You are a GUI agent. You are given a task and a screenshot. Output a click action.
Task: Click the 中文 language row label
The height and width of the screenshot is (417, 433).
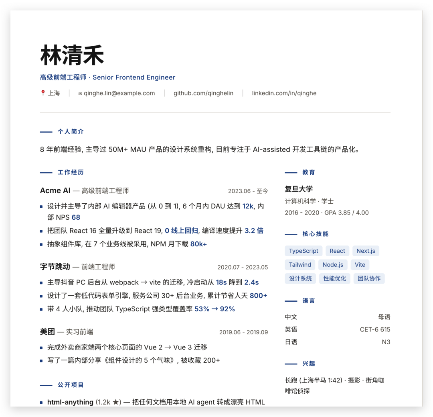click(291, 317)
